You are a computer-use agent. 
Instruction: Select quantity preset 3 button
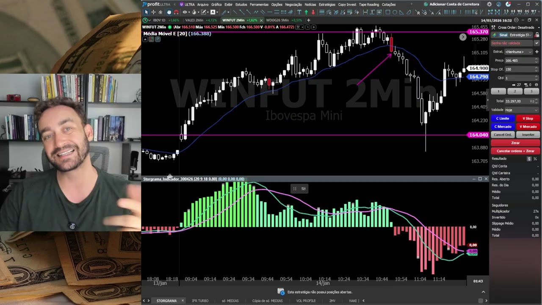pyautogui.click(x=531, y=91)
